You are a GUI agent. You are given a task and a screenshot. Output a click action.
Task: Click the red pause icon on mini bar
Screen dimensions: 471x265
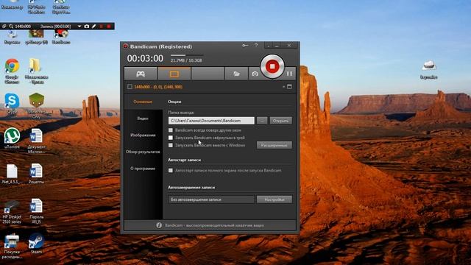(x=102, y=26)
